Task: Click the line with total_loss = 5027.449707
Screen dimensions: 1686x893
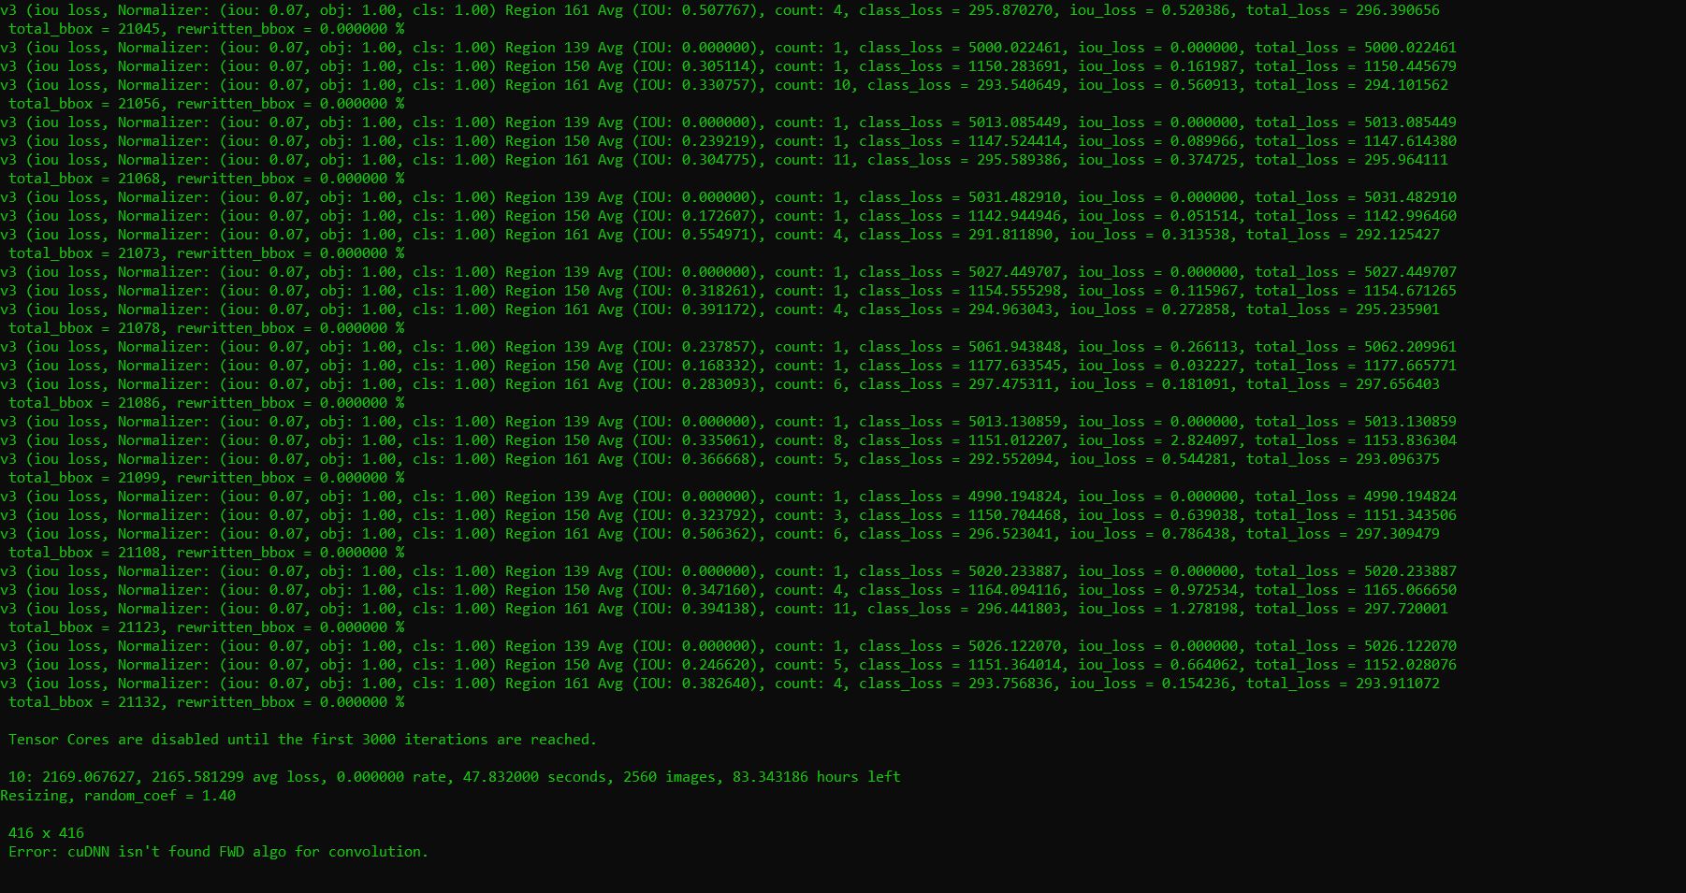Action: coord(728,272)
